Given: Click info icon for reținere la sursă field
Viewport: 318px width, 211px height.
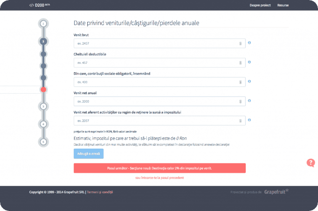Looking at the screenshot, I should point(249,120).
